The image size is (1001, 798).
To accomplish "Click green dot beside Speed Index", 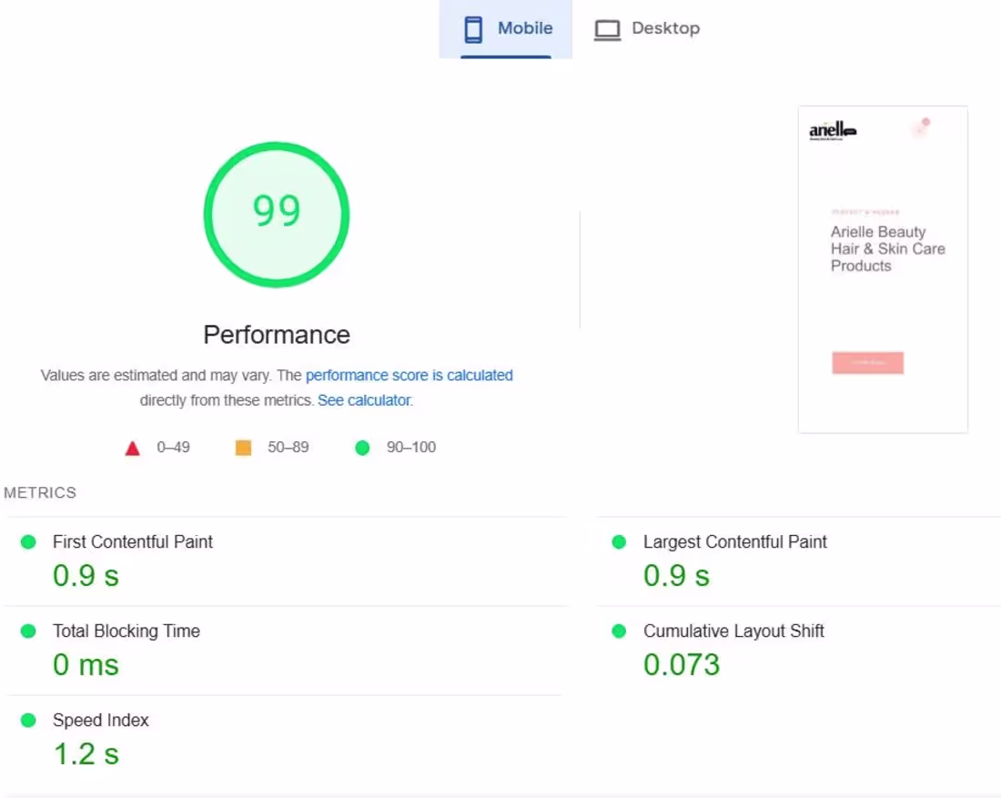I will click(28, 720).
